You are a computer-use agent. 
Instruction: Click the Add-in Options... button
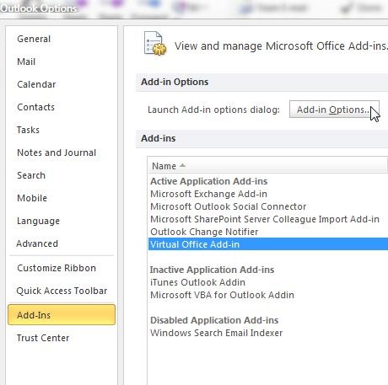[334, 110]
